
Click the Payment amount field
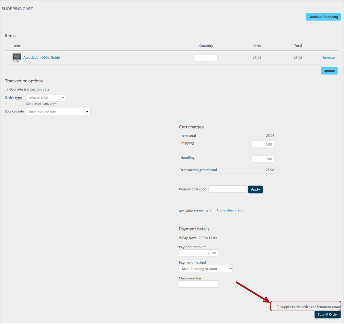(x=198, y=253)
